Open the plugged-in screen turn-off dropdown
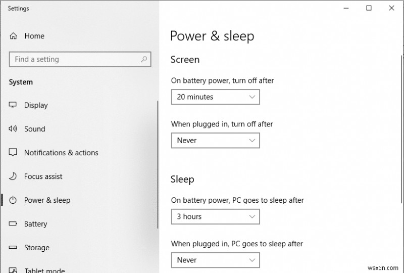404x273 pixels. 215,141
